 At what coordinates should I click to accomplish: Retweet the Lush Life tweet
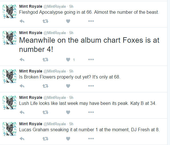pyautogui.click(x=45, y=112)
